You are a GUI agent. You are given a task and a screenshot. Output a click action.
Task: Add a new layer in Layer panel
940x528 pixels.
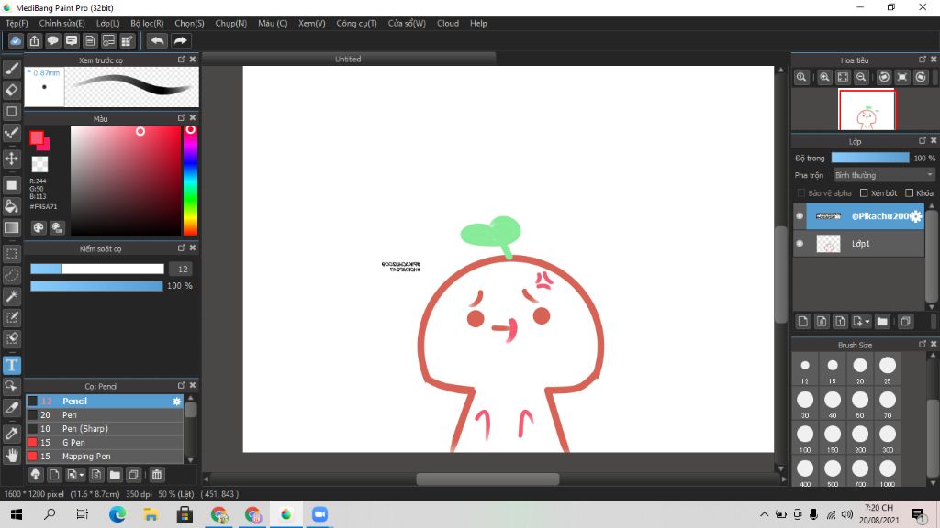tap(803, 322)
